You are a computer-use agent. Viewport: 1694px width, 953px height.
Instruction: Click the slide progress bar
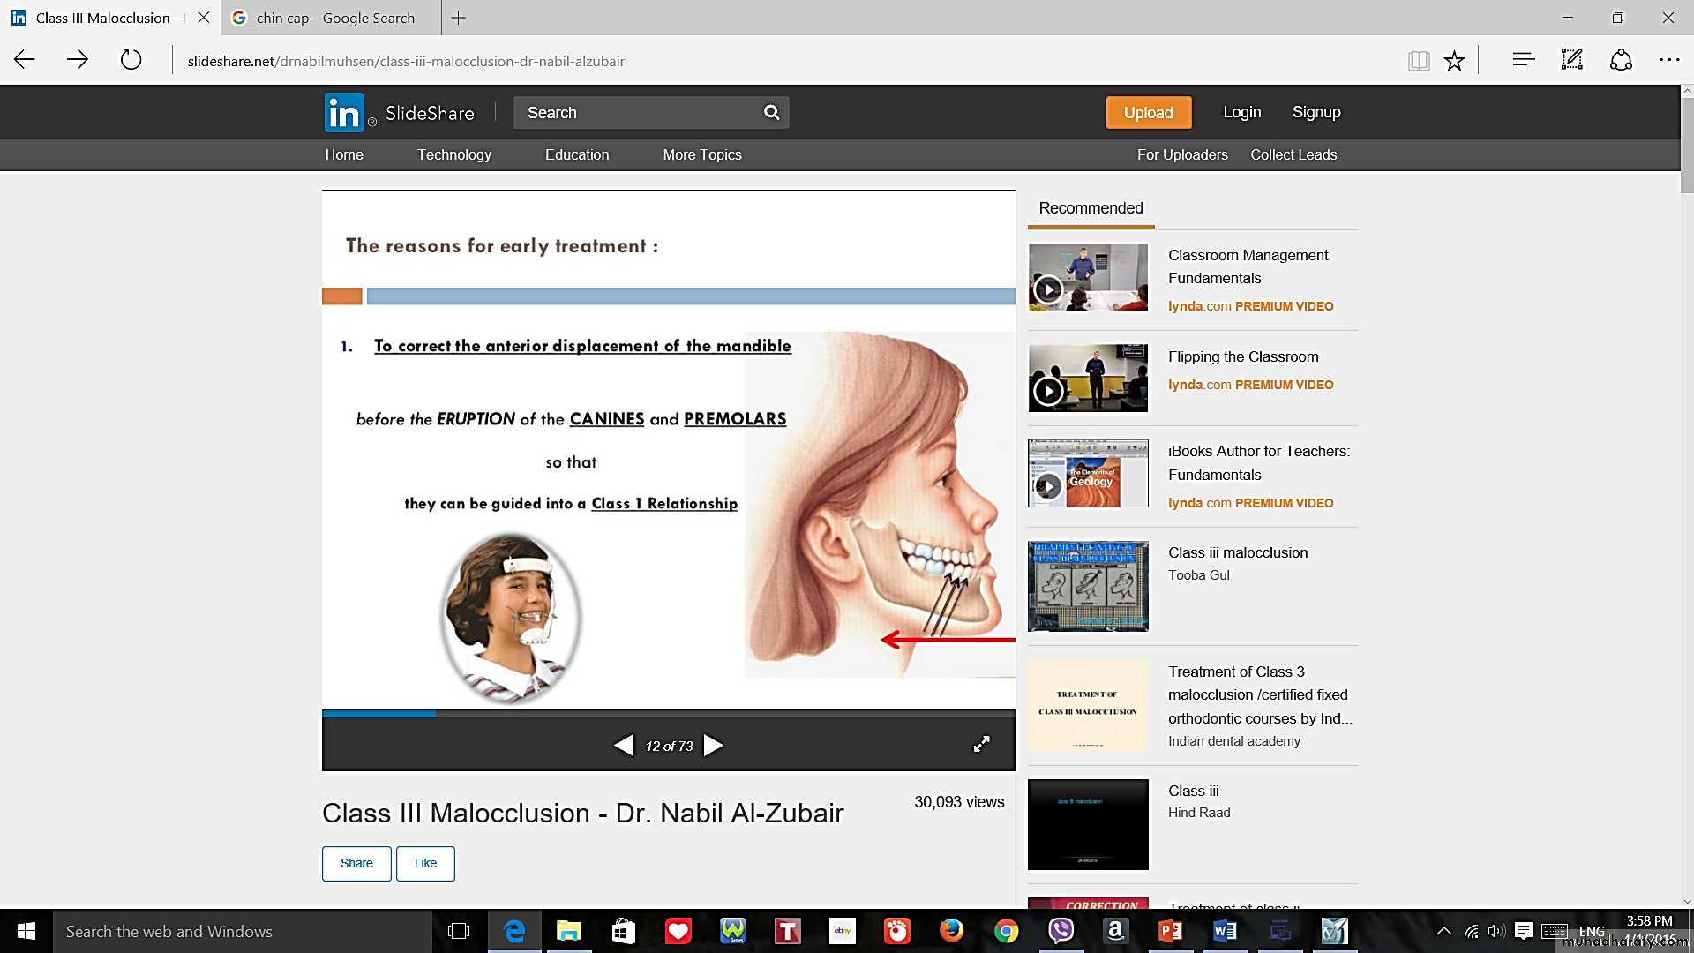(668, 714)
